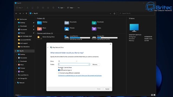Open tech support folder in sidebar

pyautogui.click(x=24, y=43)
